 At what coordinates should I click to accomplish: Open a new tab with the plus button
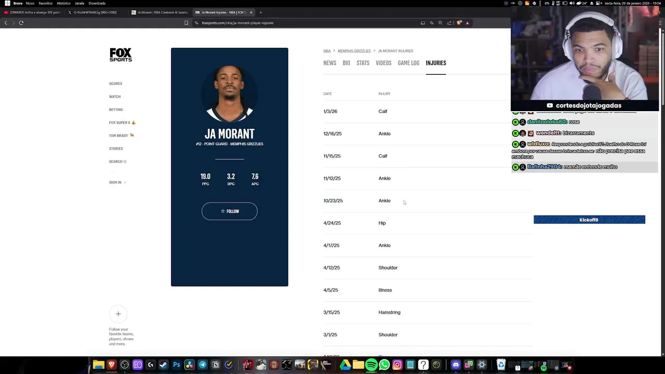pyautogui.click(x=261, y=12)
